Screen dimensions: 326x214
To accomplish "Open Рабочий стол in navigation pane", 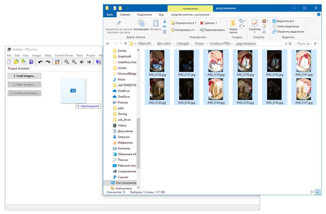I will [x=124, y=166].
